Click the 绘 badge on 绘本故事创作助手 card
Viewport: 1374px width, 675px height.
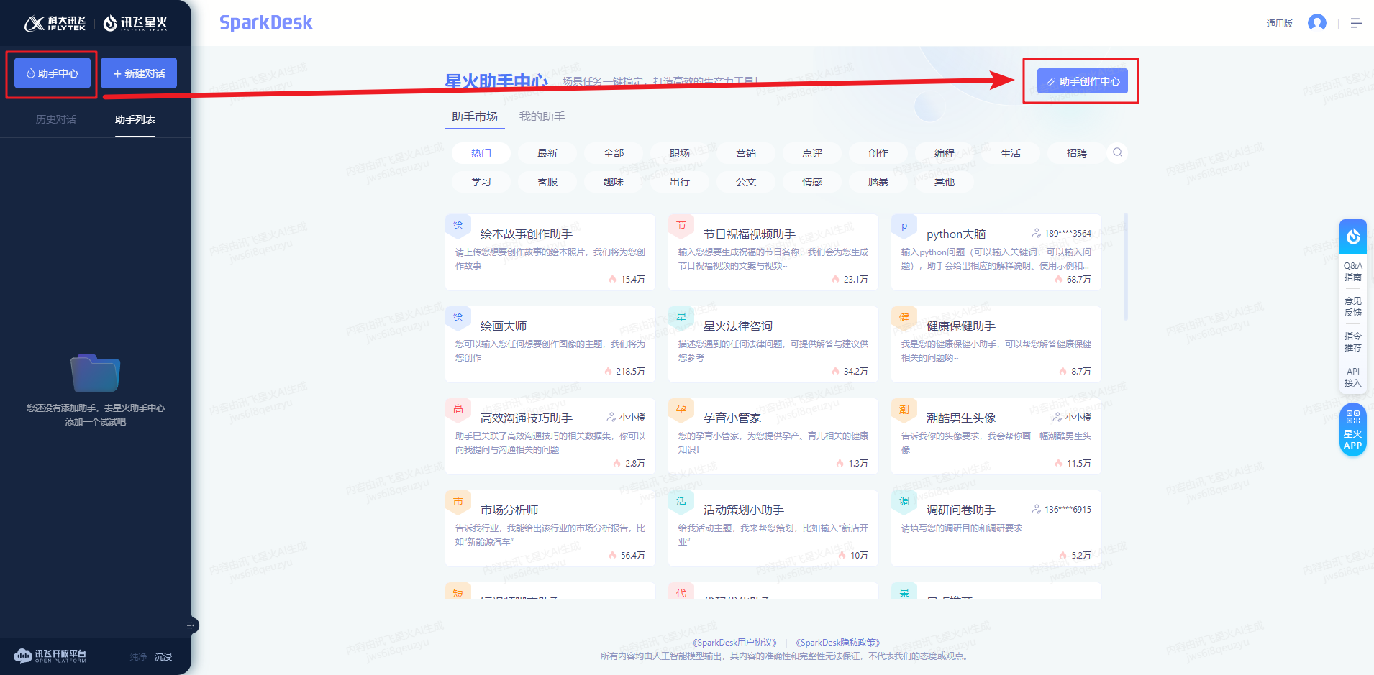point(458,226)
